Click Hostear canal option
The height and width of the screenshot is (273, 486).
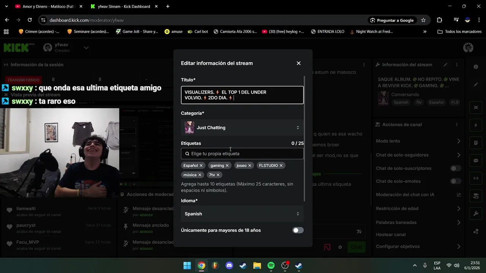click(x=391, y=234)
